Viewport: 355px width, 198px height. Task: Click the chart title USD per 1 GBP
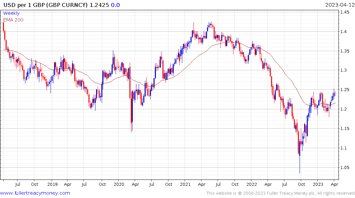tap(24, 5)
